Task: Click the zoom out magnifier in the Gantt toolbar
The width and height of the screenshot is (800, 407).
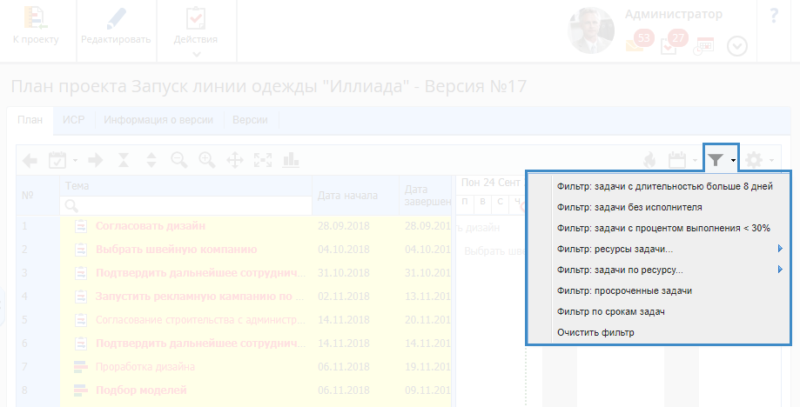Action: (179, 160)
